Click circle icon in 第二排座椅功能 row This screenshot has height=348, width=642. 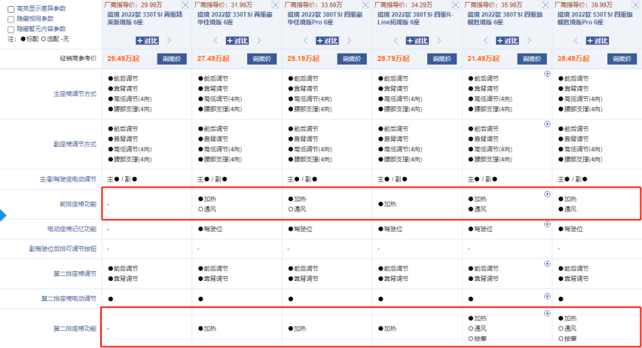[547, 313]
